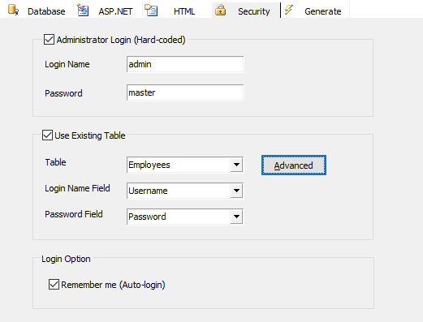Click the ASP.NET tab page icon
Viewport: 423px width, 322px height.
(x=83, y=11)
